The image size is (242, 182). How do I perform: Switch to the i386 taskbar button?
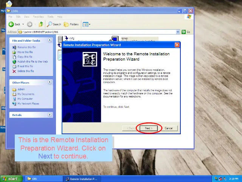click(43, 179)
